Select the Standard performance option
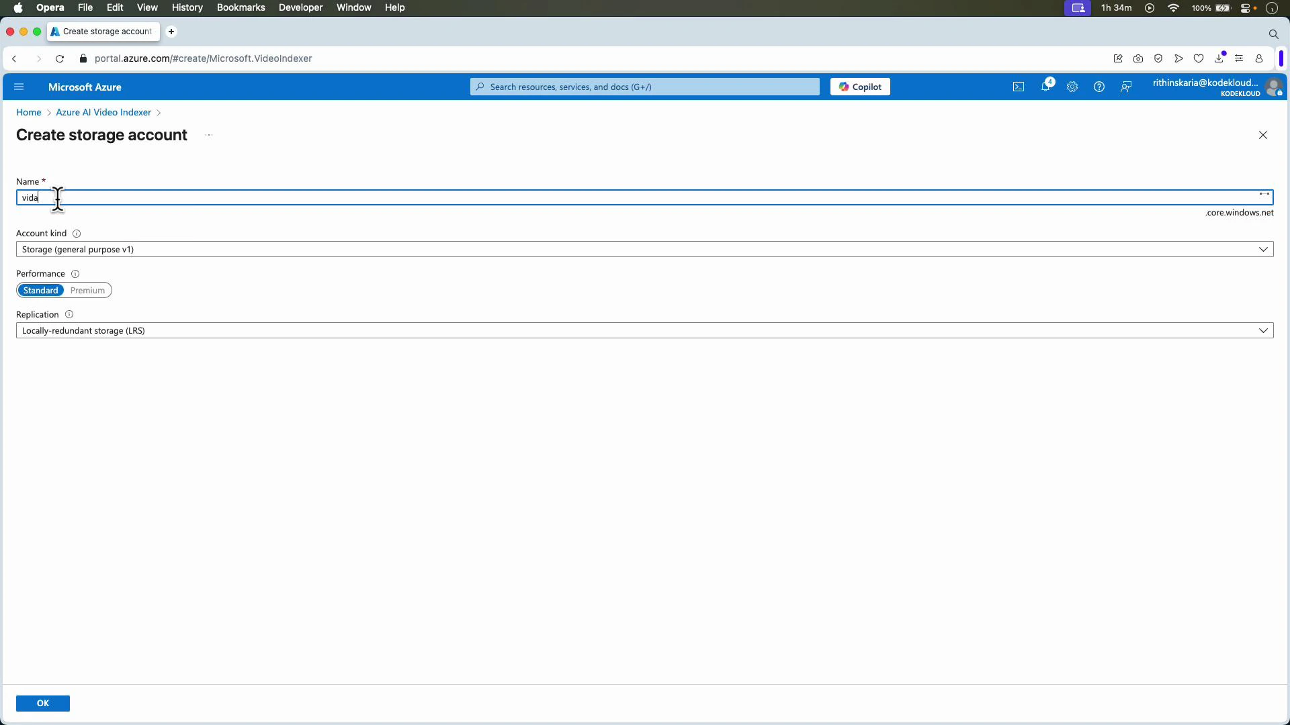The height and width of the screenshot is (725, 1290). coord(40,290)
